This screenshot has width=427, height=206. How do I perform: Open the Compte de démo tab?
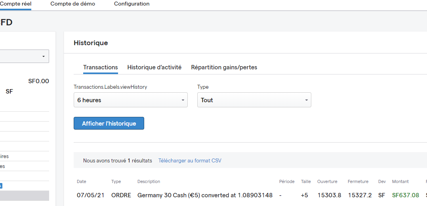(x=72, y=4)
